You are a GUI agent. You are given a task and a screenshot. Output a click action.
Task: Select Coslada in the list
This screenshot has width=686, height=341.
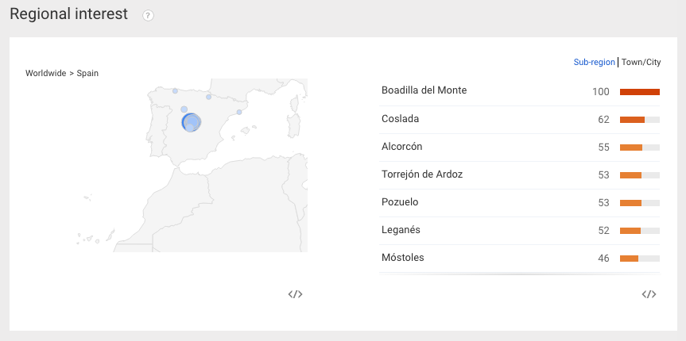point(520,120)
